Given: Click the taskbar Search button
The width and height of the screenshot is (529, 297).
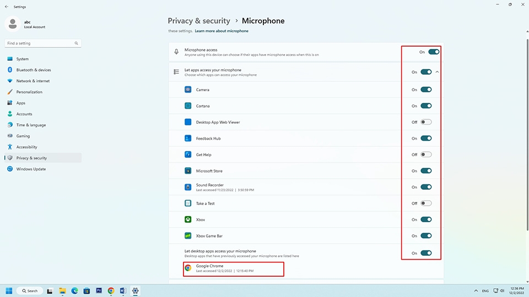Looking at the screenshot, I should click(30, 290).
